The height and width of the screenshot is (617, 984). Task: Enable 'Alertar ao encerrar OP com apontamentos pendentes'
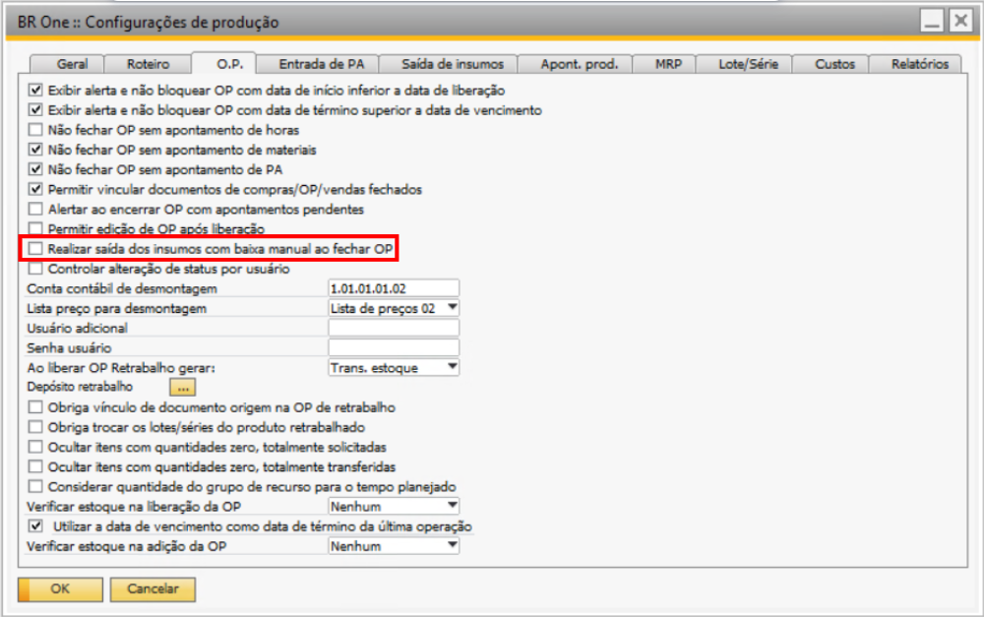click(36, 210)
